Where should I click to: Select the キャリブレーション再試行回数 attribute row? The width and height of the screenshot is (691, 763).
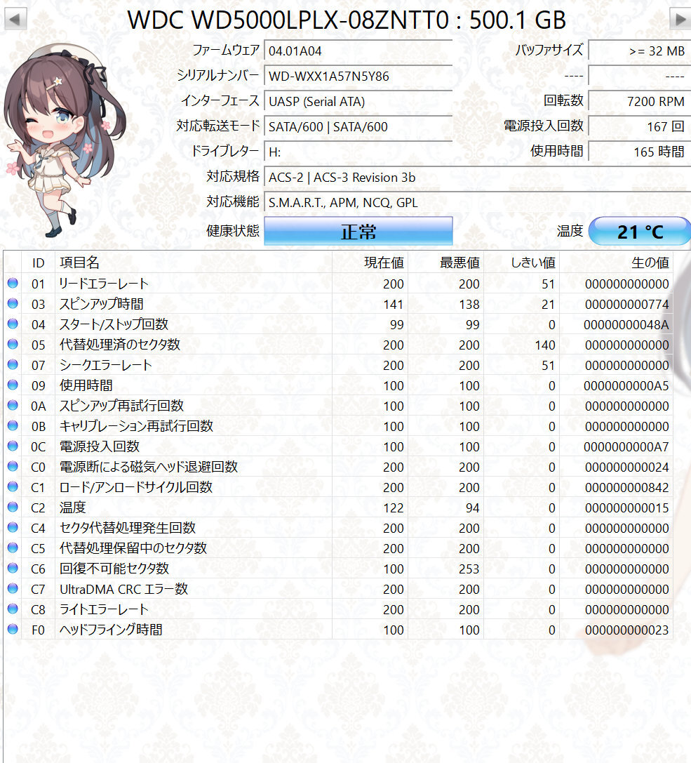pos(338,426)
